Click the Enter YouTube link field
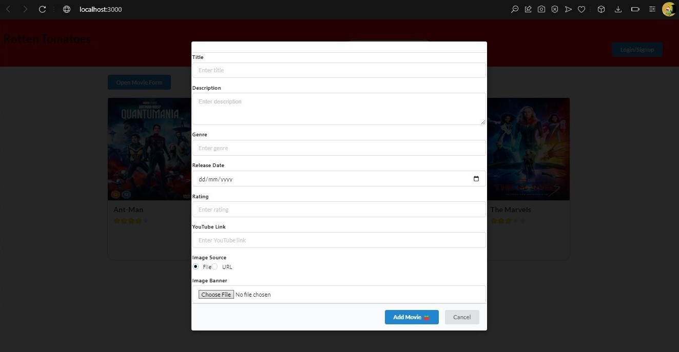 [x=339, y=240]
